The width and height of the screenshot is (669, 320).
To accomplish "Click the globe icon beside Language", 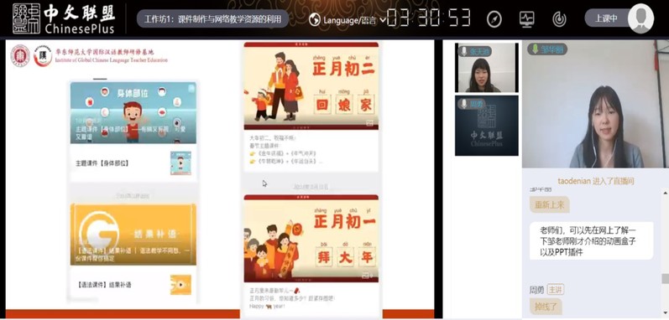I will pos(315,19).
